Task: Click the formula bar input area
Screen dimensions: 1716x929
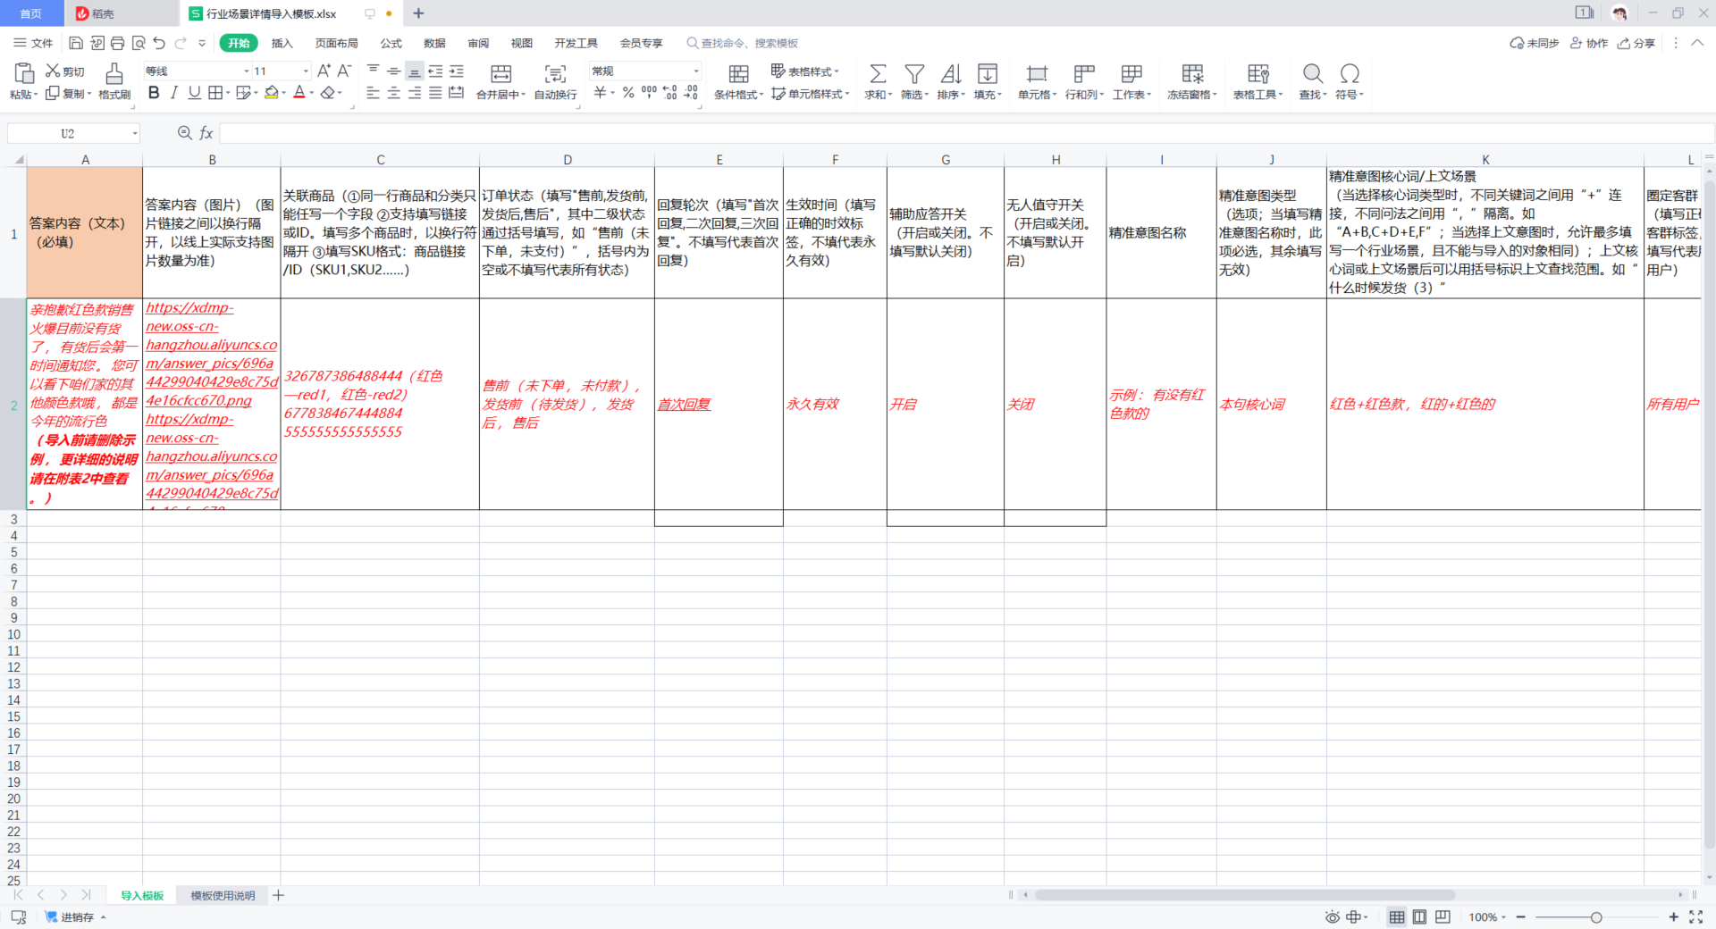Action: coord(965,133)
